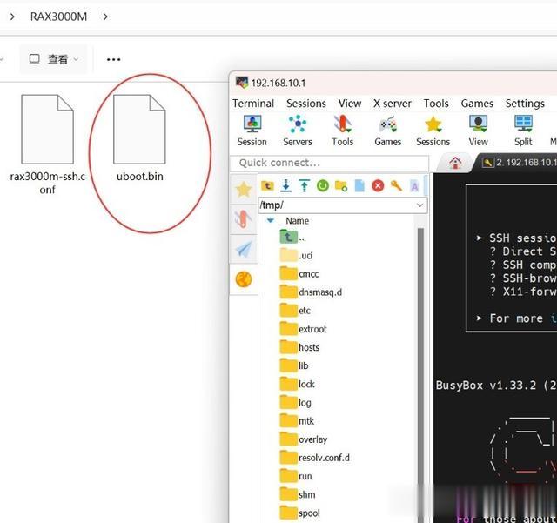Sort the SFTP list by Name header
The height and width of the screenshot is (523, 557).
click(x=297, y=221)
